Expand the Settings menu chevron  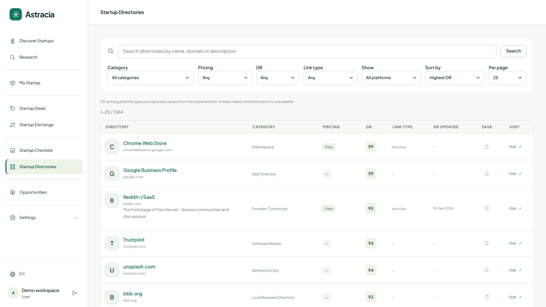[76, 218]
